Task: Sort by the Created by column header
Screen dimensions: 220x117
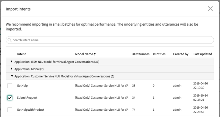Action: tap(181, 54)
